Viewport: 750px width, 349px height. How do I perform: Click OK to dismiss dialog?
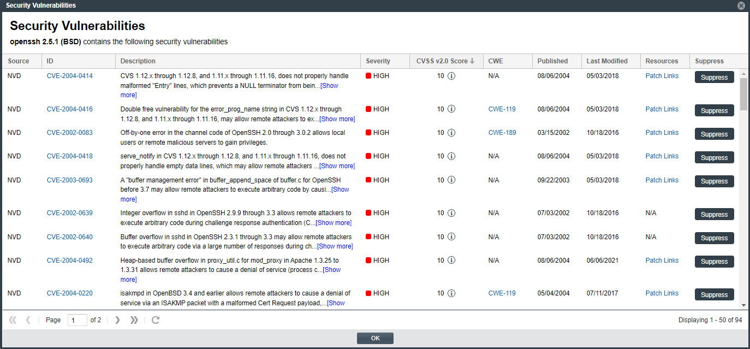375,338
